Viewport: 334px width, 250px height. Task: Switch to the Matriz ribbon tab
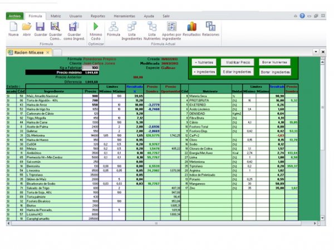pos(56,16)
